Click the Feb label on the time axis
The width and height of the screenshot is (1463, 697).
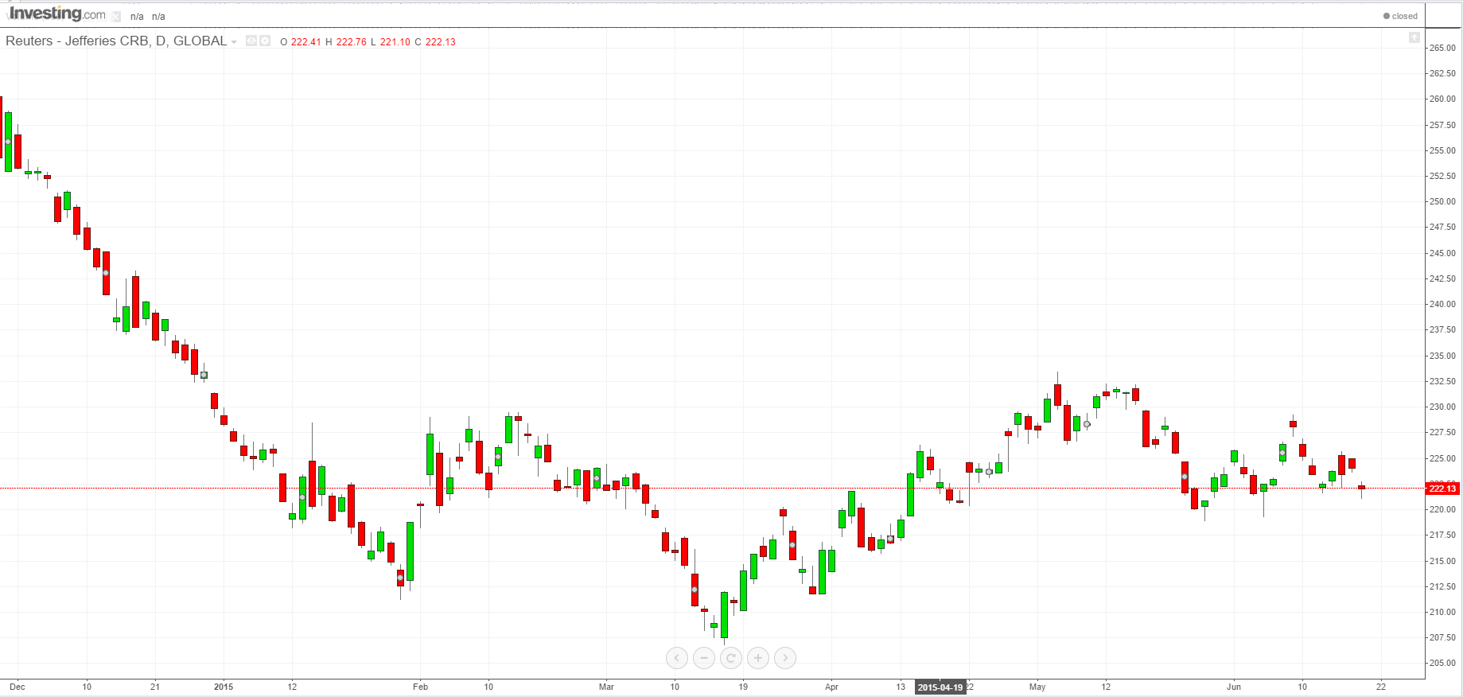click(x=420, y=687)
